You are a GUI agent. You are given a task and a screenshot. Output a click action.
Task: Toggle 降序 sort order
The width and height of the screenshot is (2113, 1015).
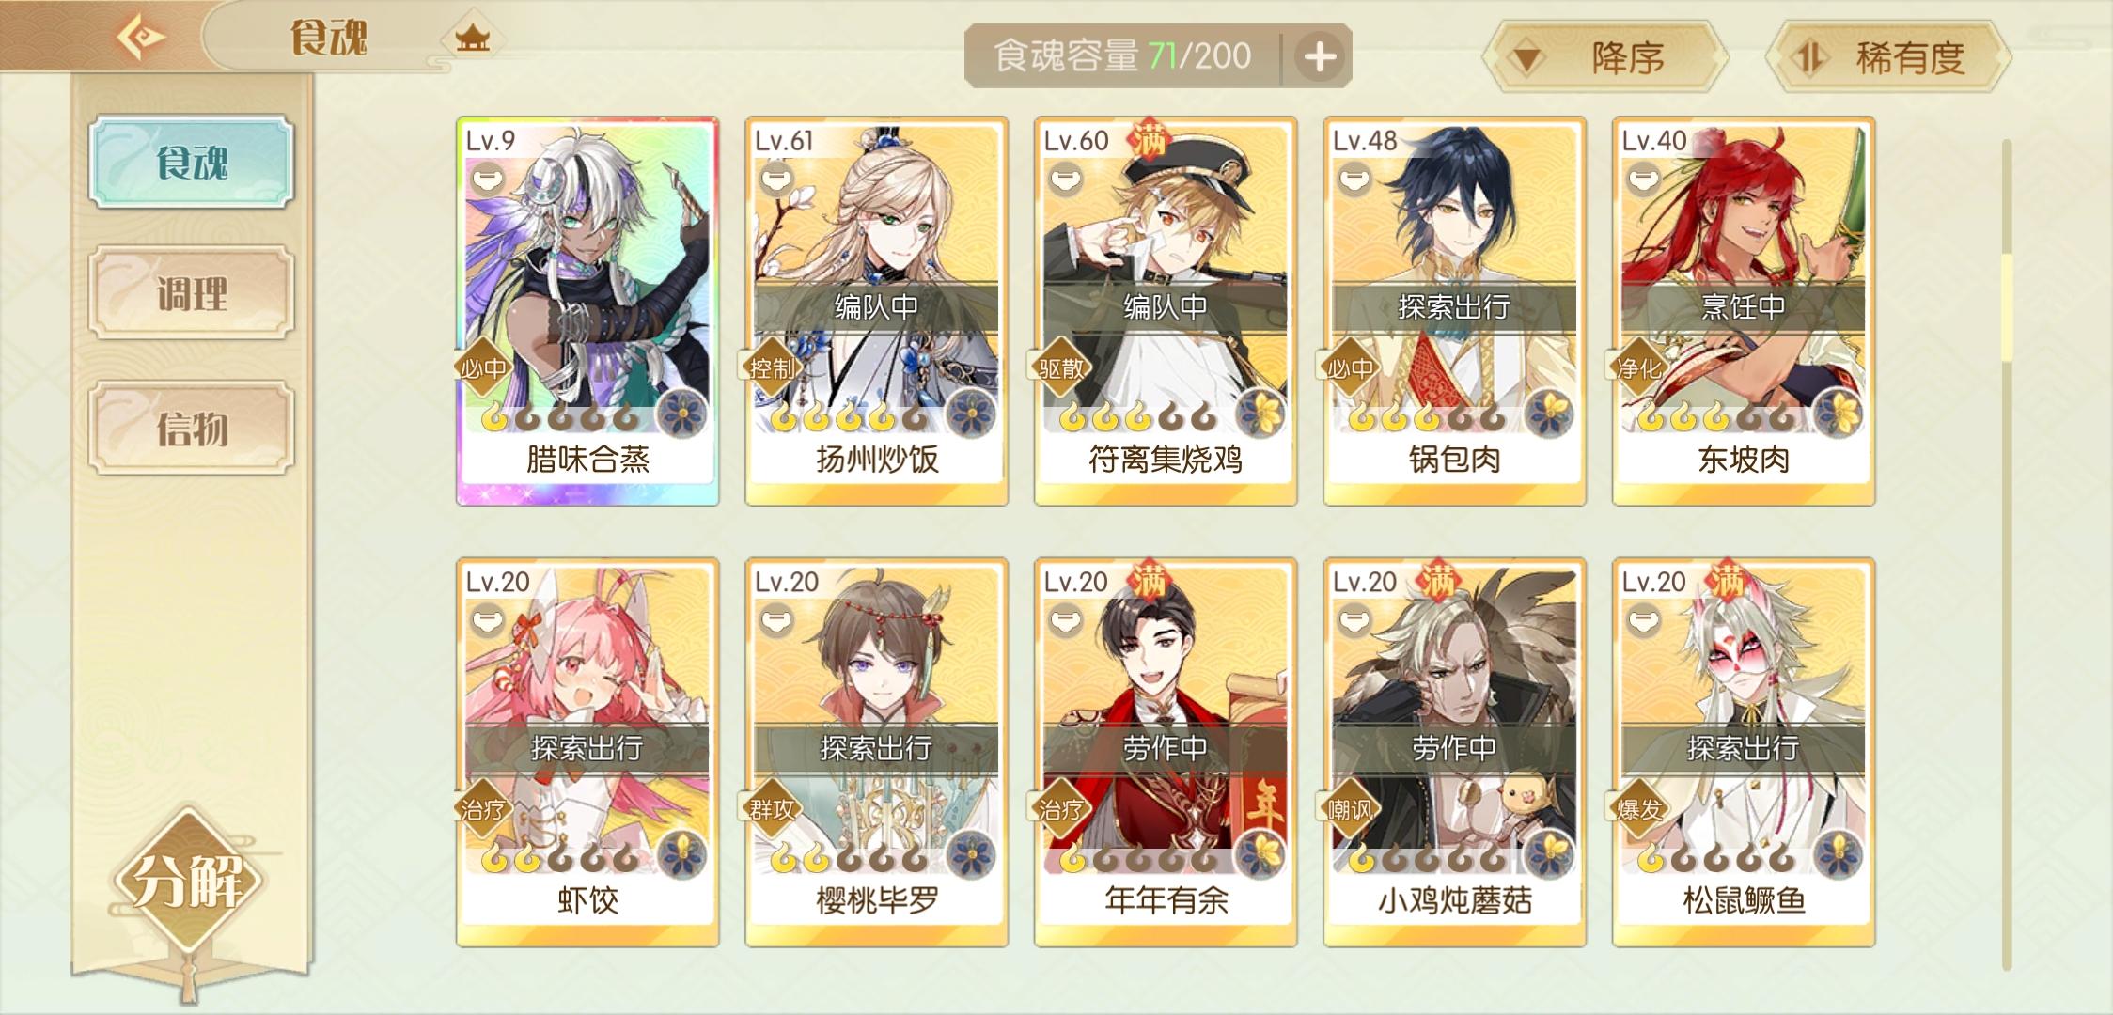point(1605,58)
